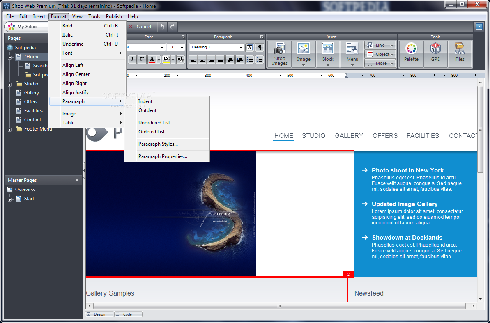
Task: Click the My Sitoo button
Action: click(26, 27)
